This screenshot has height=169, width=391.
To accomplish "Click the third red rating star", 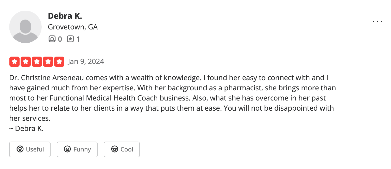I will pyautogui.click(x=37, y=62).
